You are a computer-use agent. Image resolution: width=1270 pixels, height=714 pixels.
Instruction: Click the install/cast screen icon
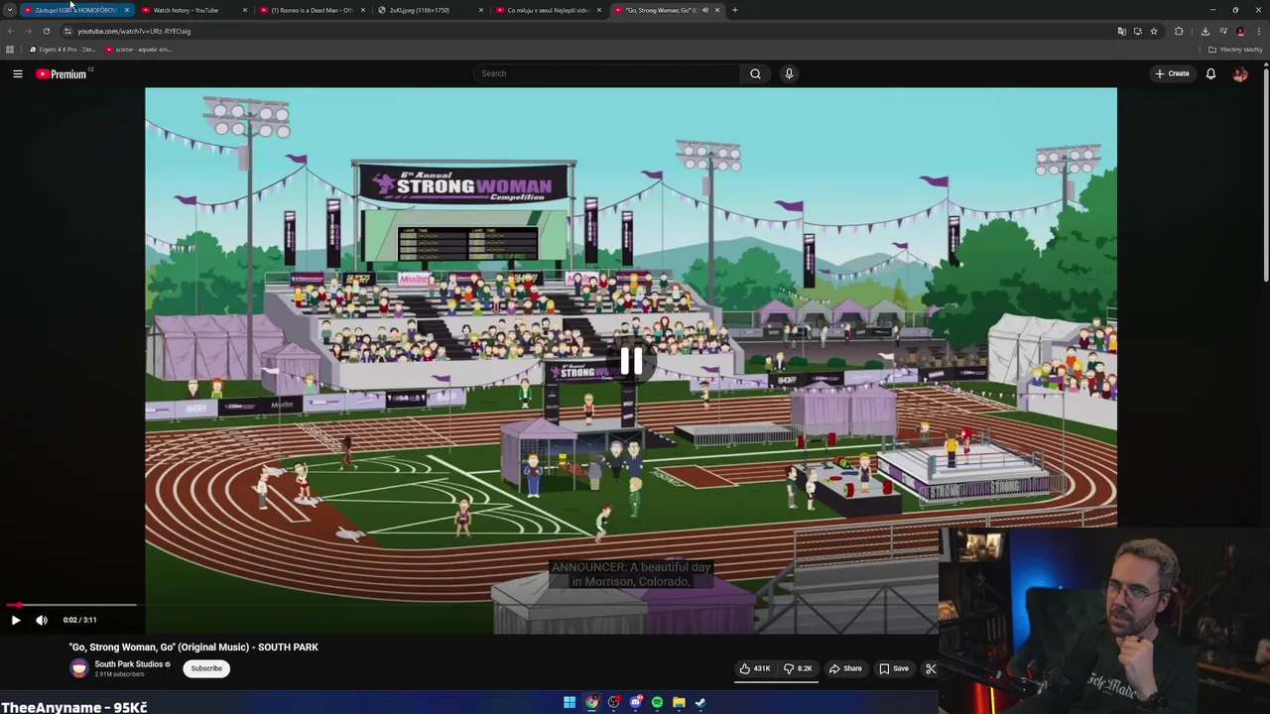click(x=1137, y=31)
